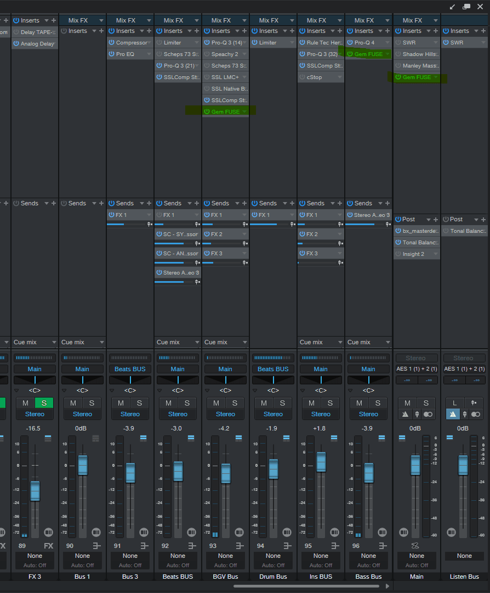Click the Main channel volume fader

(x=415, y=466)
